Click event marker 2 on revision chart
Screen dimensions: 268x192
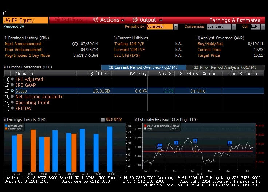[176, 142]
